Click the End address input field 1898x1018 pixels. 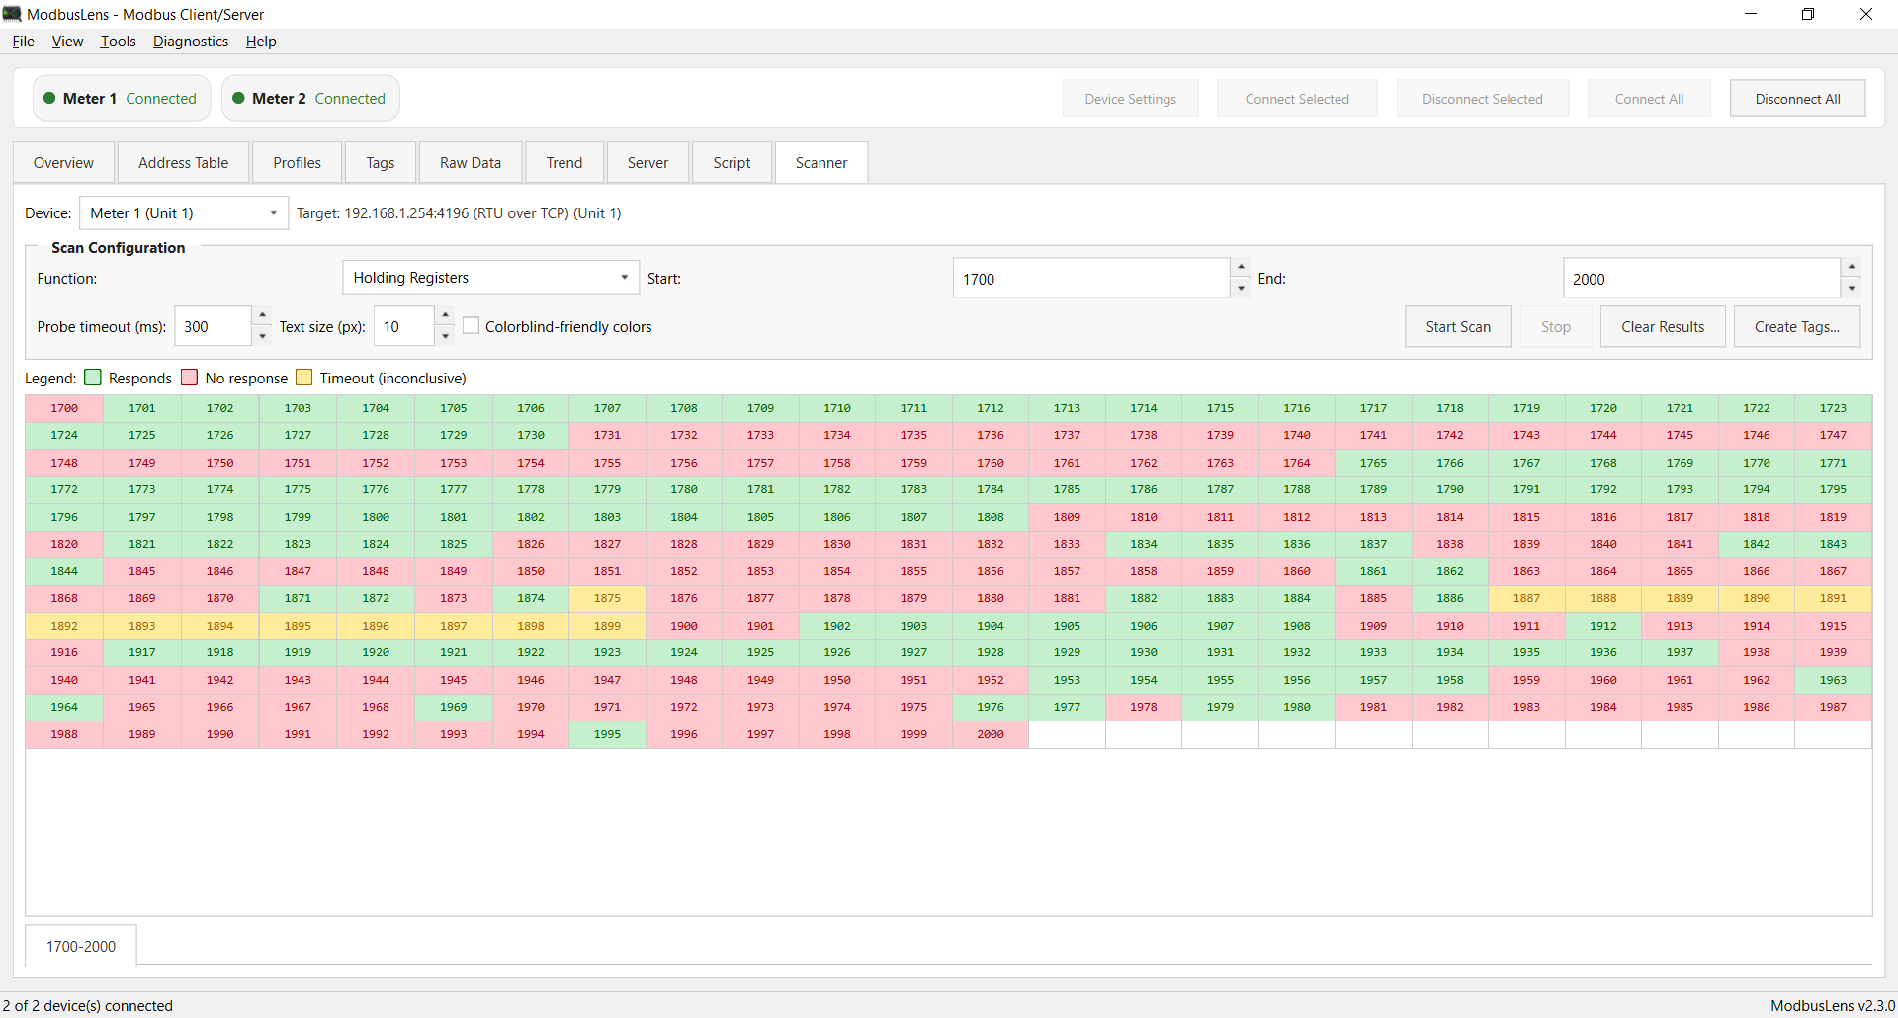pyautogui.click(x=1701, y=279)
